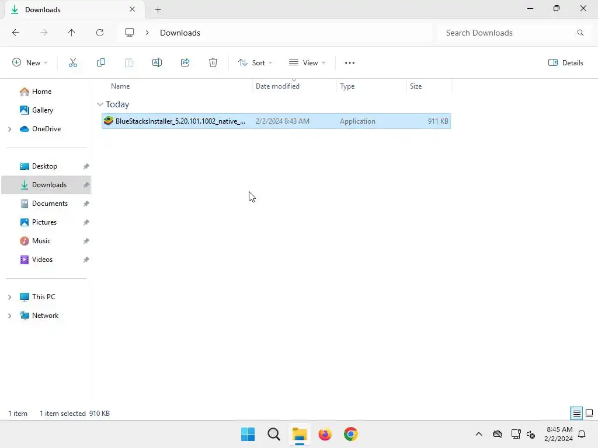
Task: Sort by Size column header
Action: pyautogui.click(x=416, y=86)
